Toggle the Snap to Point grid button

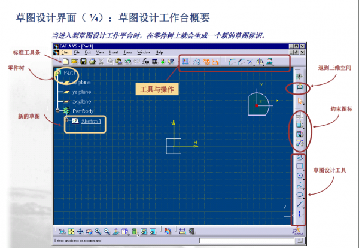point(185,62)
